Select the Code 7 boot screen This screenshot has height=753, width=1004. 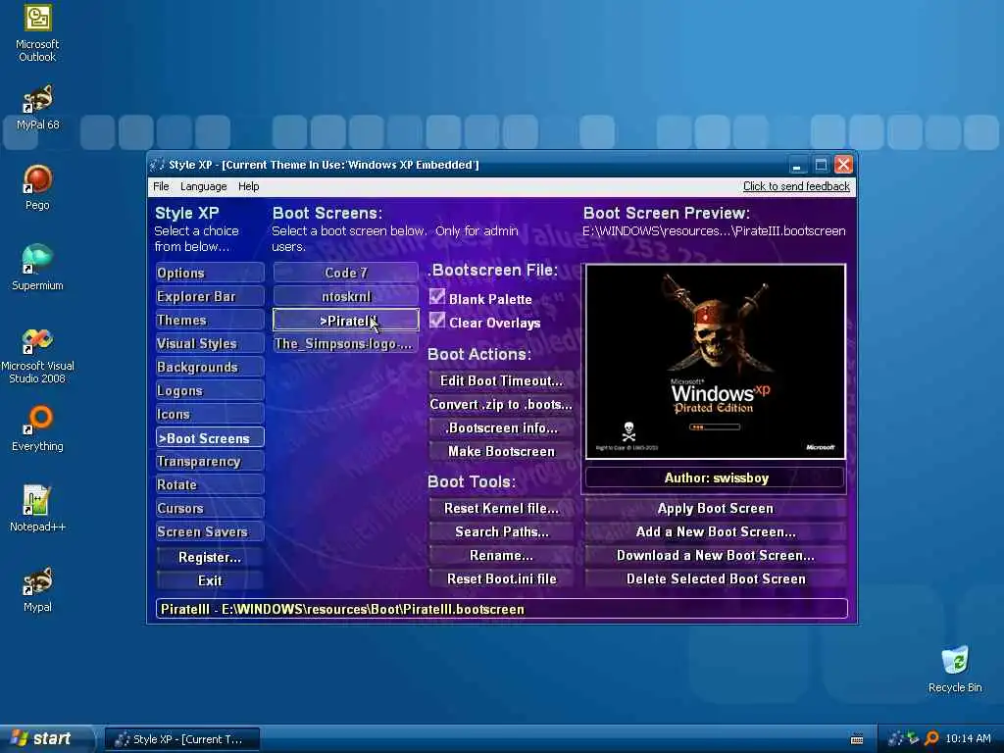(x=346, y=273)
